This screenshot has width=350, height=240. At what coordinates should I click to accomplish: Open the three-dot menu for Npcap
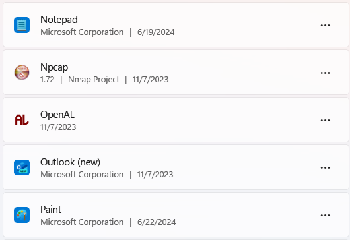[325, 73]
